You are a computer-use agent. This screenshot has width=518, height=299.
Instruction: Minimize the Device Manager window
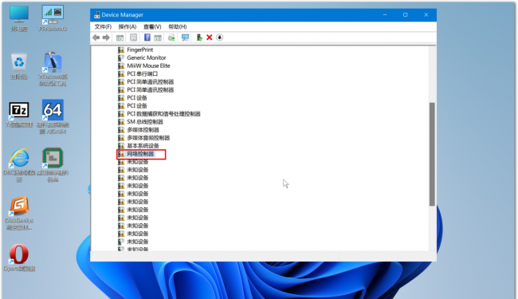tap(385, 15)
